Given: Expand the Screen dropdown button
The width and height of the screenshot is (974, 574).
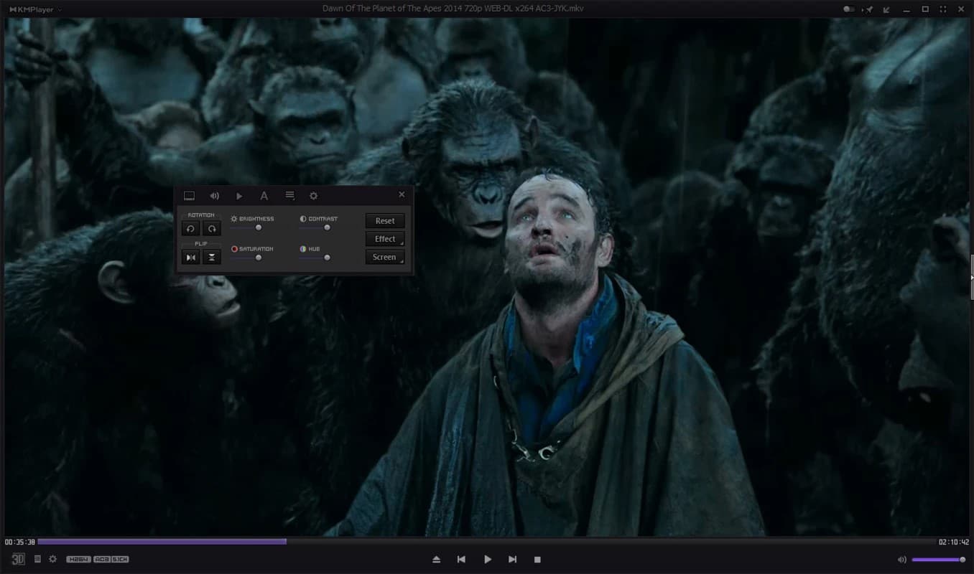Looking at the screenshot, I should click(x=385, y=257).
